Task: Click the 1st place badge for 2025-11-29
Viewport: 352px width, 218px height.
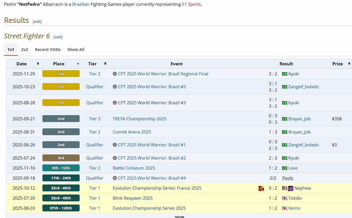Action: (x=61, y=74)
